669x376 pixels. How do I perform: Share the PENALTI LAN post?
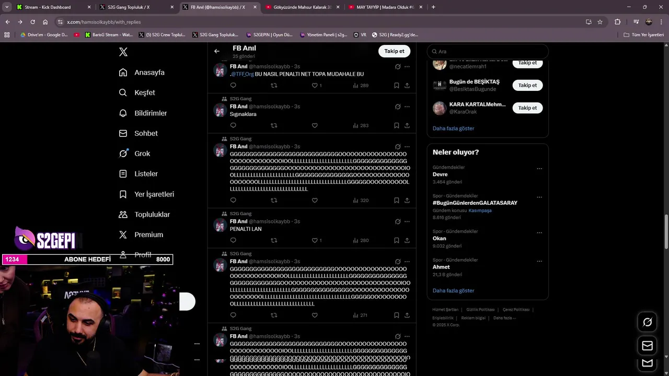[407, 240]
